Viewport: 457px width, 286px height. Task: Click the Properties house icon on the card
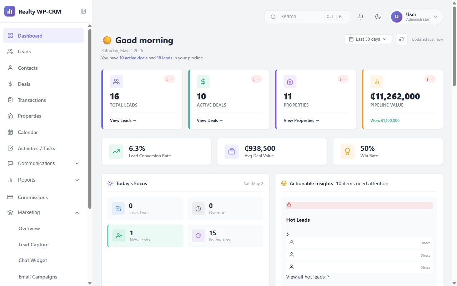[290, 82]
